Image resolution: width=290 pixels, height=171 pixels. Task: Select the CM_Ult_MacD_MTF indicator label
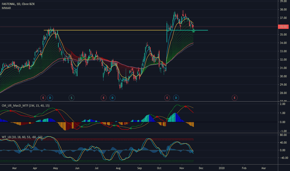coord(26,106)
